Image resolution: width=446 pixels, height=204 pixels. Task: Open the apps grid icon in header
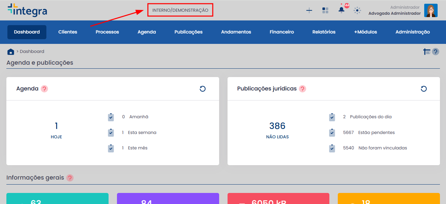(x=325, y=10)
